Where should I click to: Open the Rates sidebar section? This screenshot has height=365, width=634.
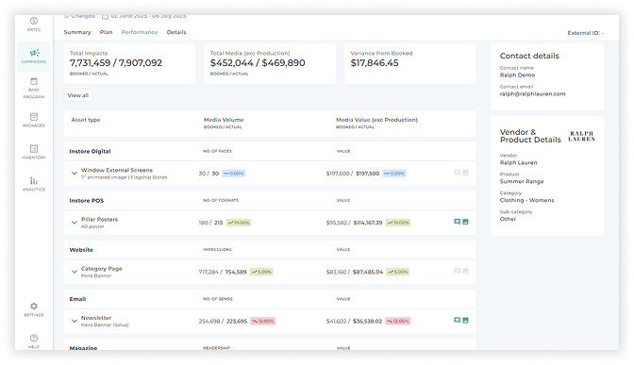point(34,25)
